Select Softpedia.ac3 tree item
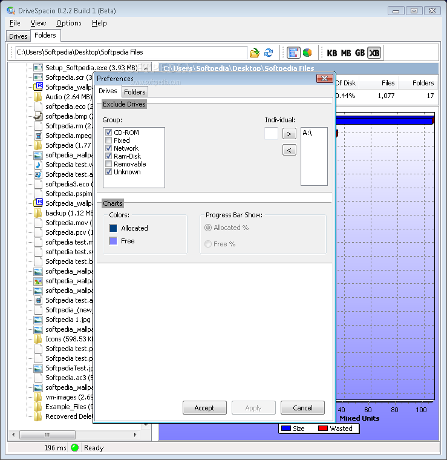Viewport: 447px width, 460px height. 69,378
